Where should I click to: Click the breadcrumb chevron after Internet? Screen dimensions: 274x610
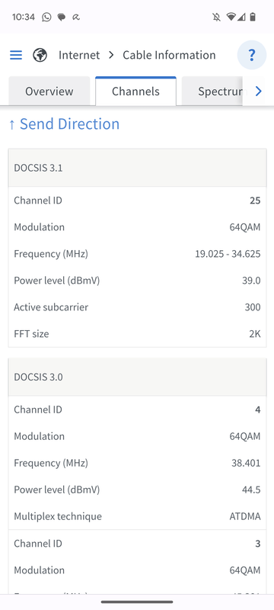tap(111, 55)
